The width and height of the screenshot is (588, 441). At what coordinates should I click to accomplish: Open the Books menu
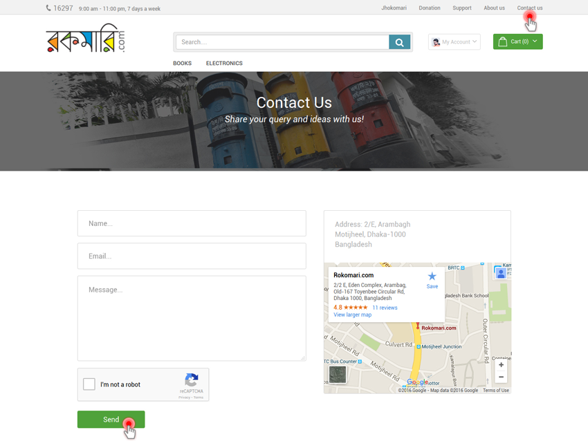tap(182, 63)
